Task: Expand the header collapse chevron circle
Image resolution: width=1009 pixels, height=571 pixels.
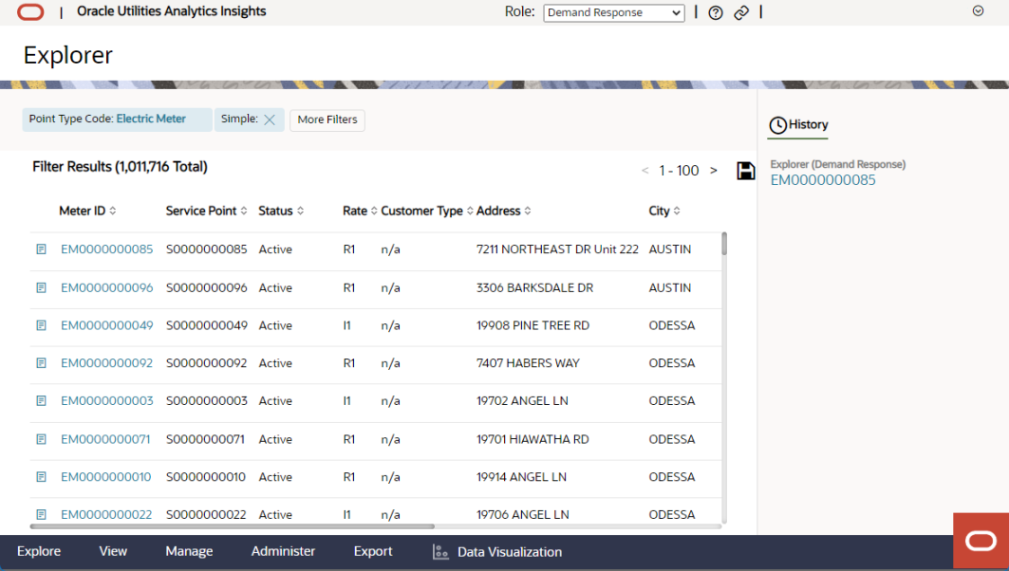Action: (x=978, y=11)
